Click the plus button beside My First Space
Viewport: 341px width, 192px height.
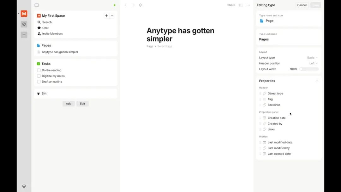106,16
